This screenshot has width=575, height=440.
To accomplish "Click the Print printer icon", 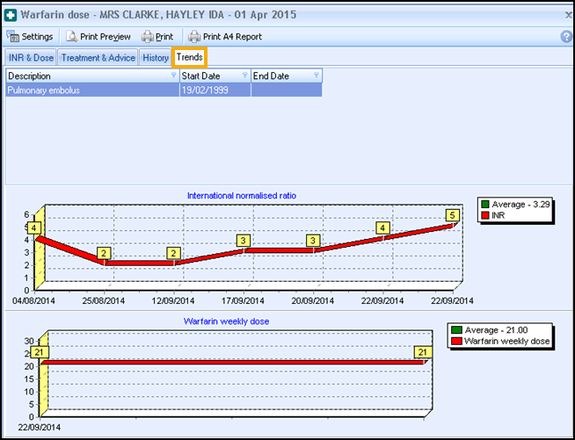I will 147,37.
